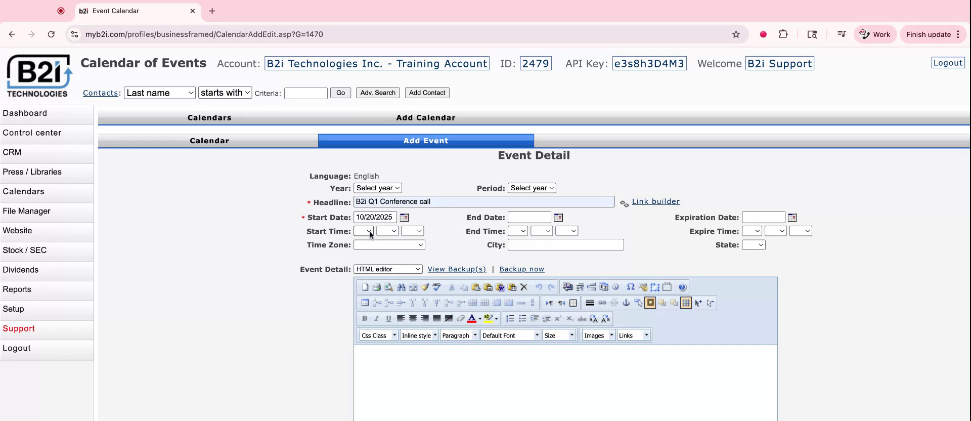Click the Undo arrow in editor
The image size is (971, 421).
(x=539, y=287)
